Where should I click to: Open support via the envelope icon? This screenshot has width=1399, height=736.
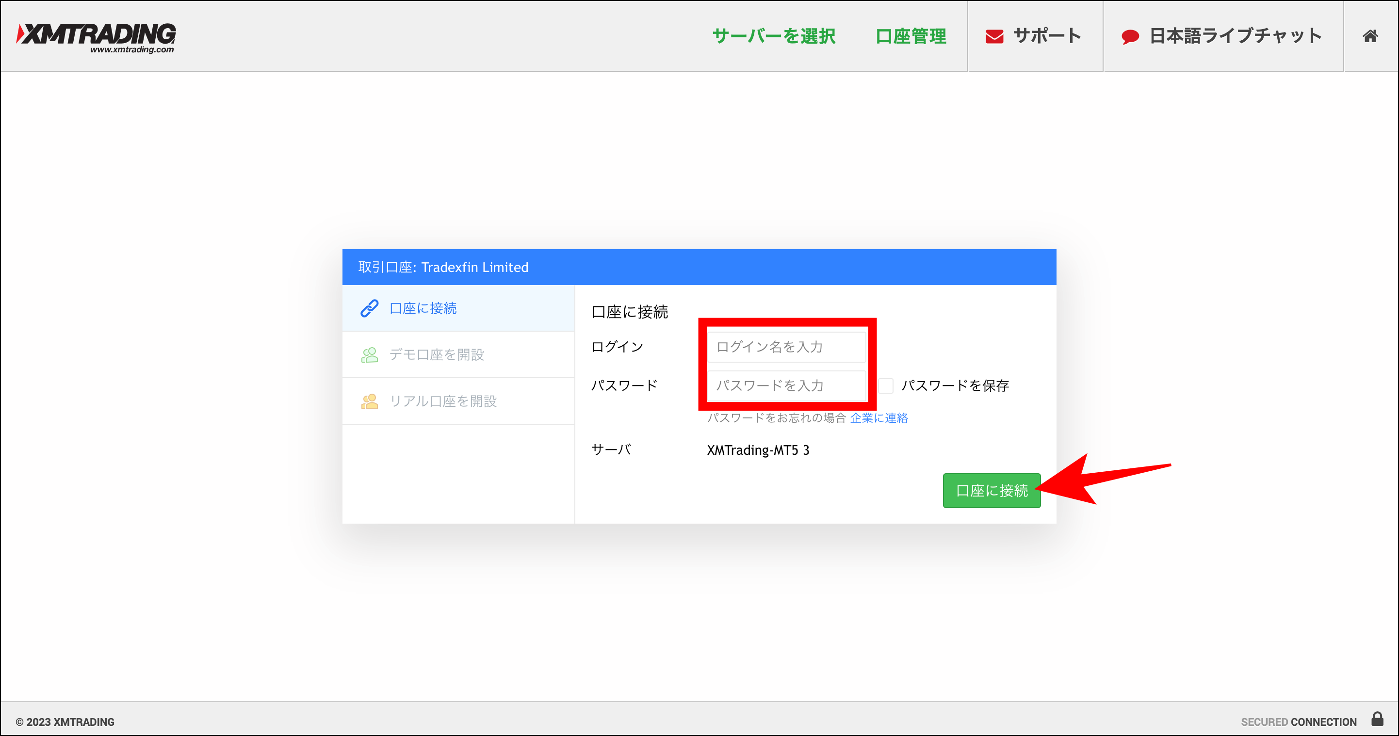coord(994,36)
